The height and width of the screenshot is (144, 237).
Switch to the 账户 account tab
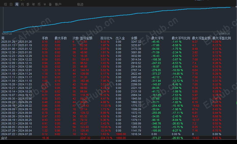[x=58, y=4]
